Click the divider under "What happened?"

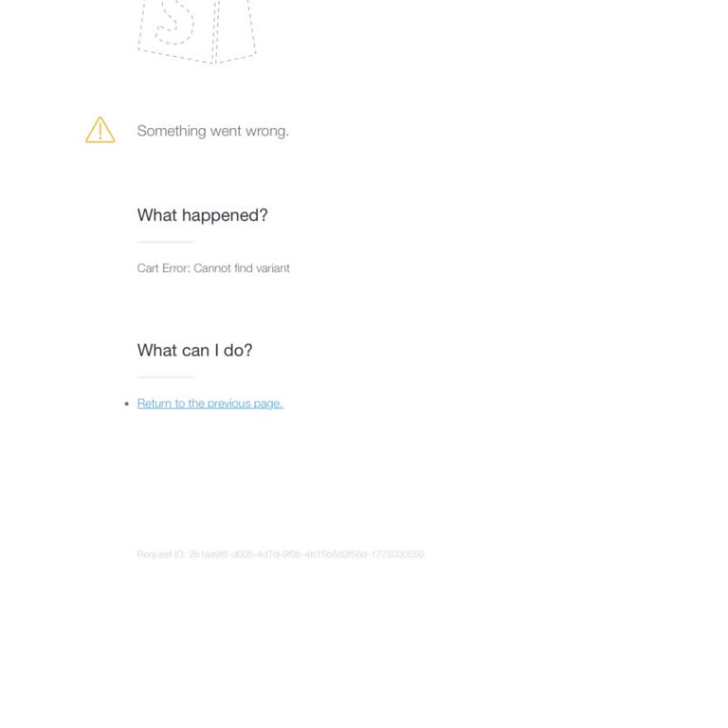click(165, 242)
